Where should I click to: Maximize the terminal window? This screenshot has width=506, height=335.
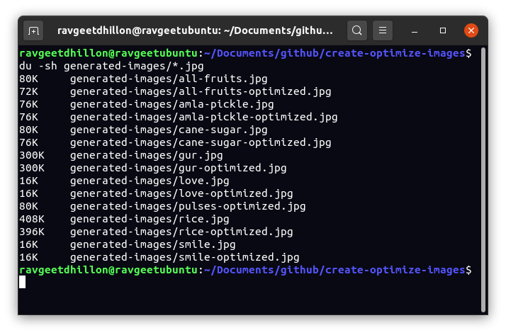coord(443,31)
